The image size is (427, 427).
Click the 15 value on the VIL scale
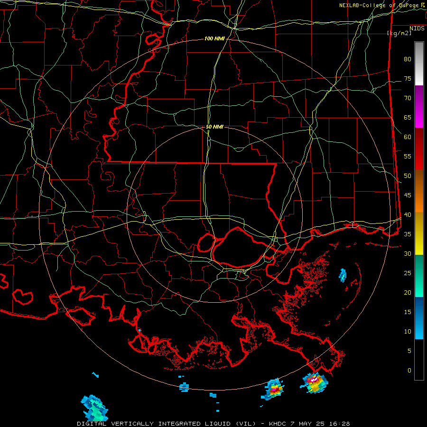pyautogui.click(x=408, y=312)
